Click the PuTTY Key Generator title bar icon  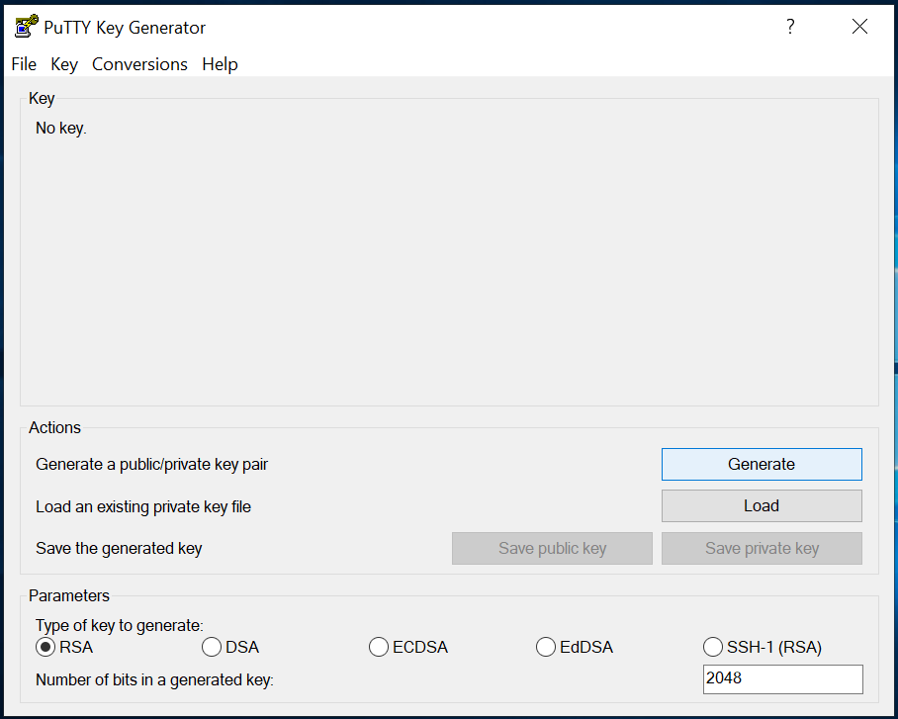point(27,27)
